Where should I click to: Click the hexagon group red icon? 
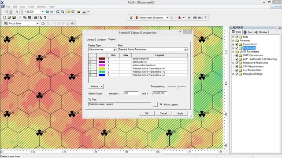(x=180, y=18)
